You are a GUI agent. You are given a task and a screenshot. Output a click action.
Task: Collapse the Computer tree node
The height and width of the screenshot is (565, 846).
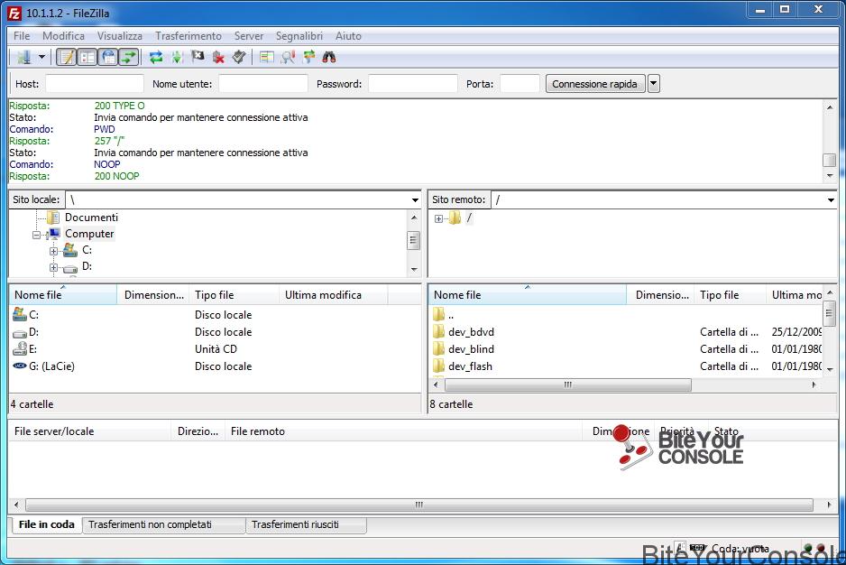click(x=36, y=235)
